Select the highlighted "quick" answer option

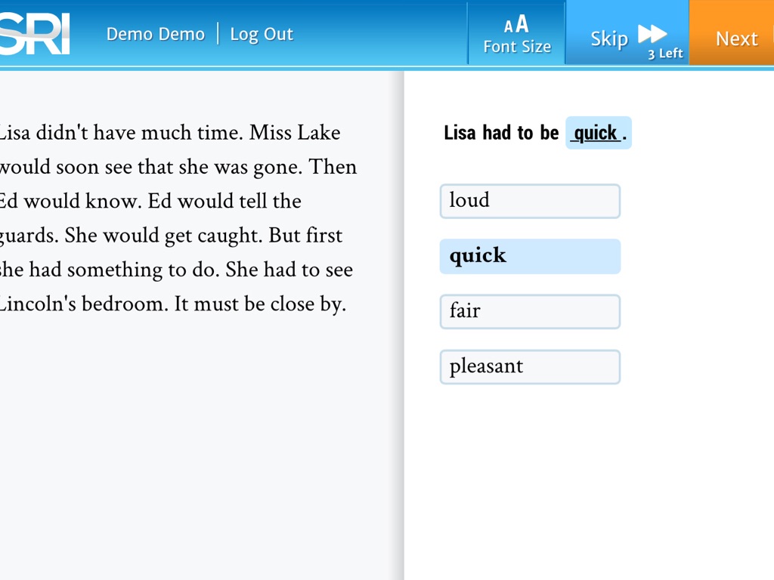(530, 256)
